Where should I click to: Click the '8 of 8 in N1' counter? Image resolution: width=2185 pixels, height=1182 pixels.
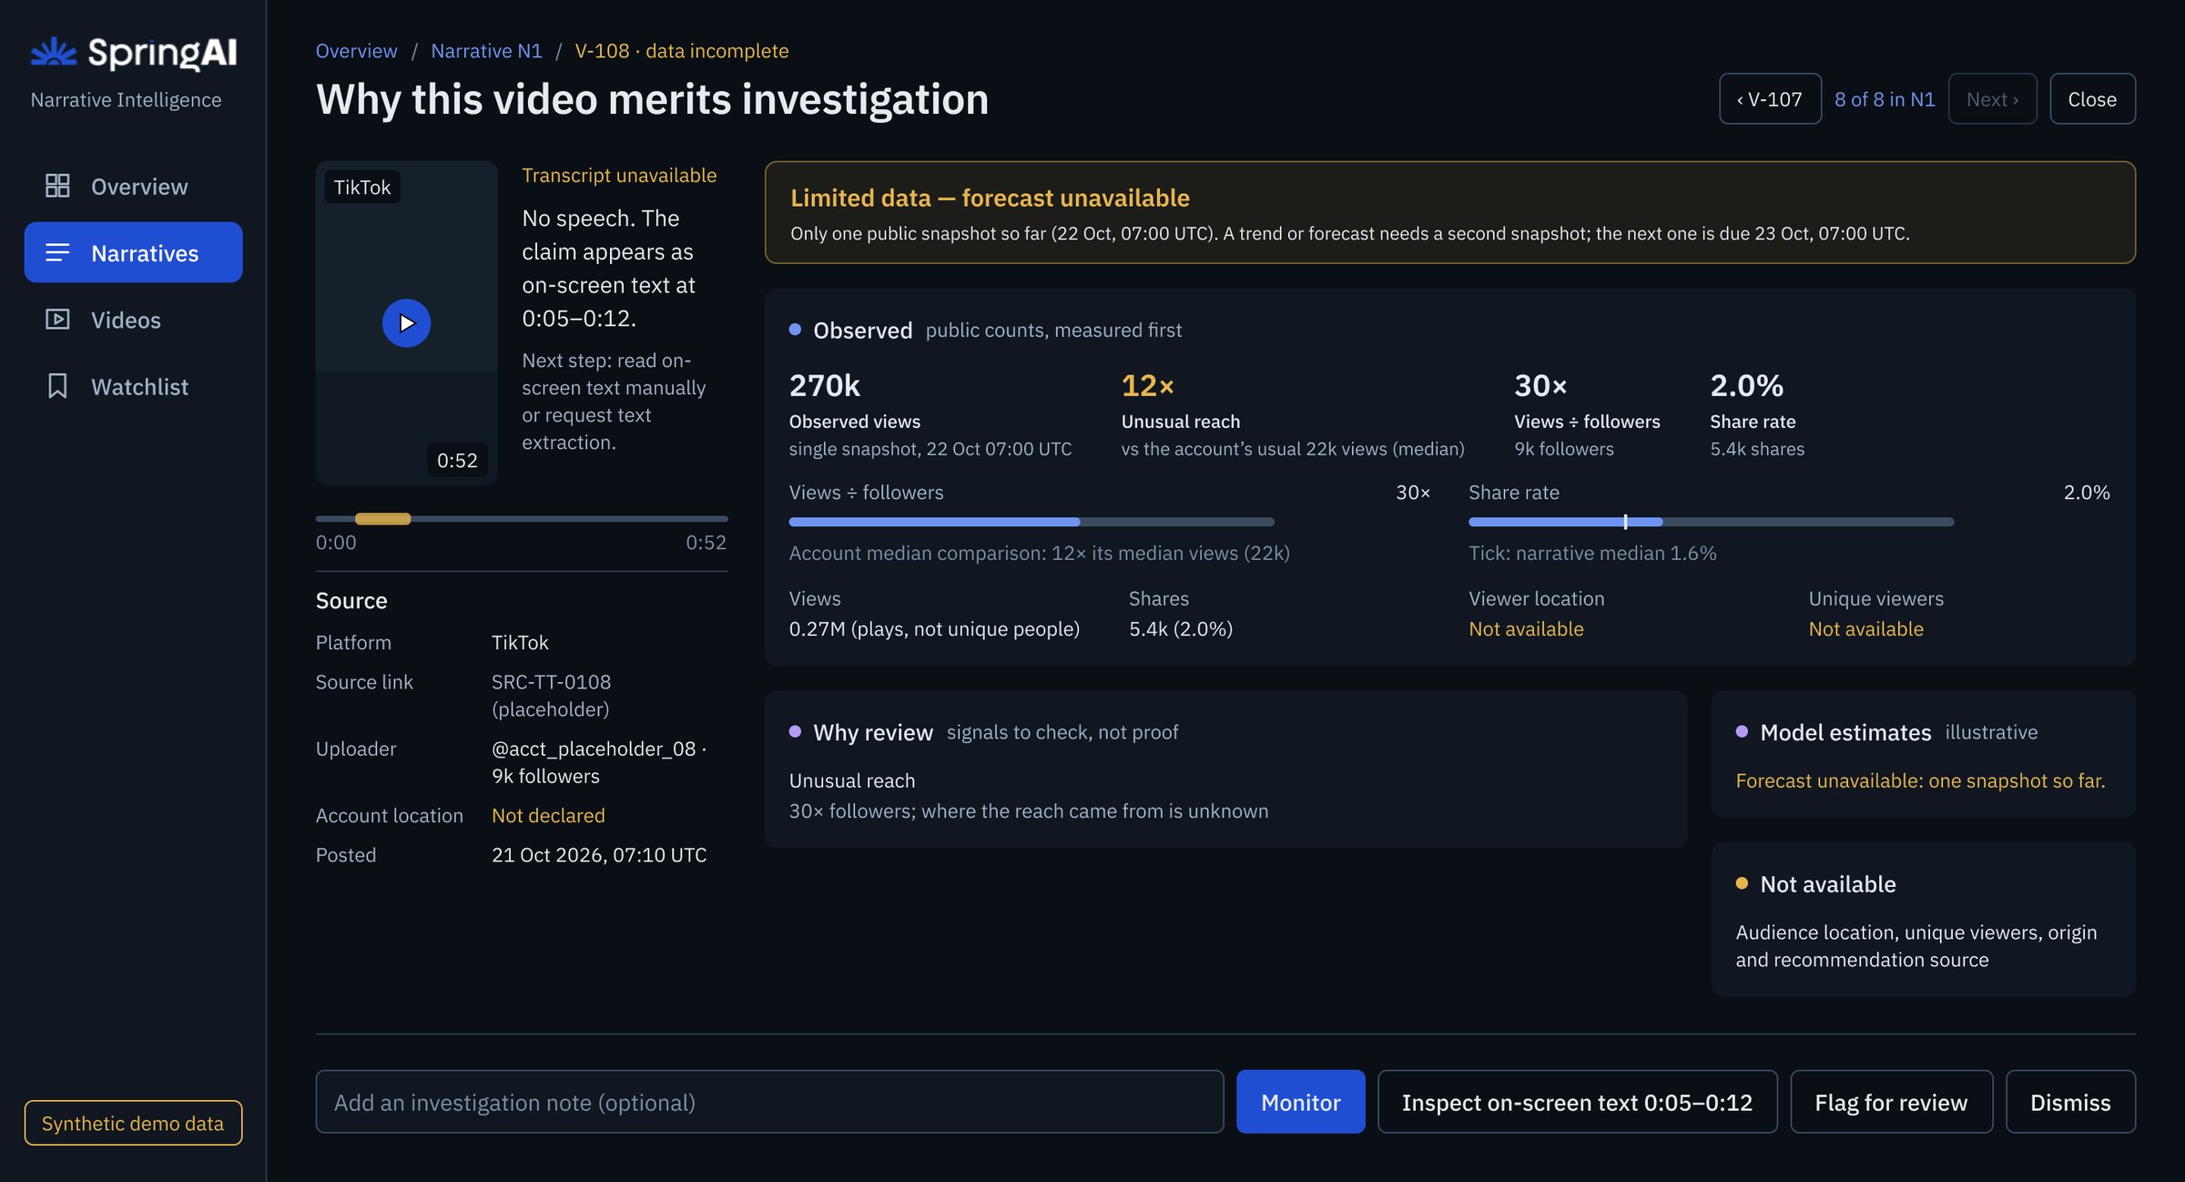[1885, 98]
